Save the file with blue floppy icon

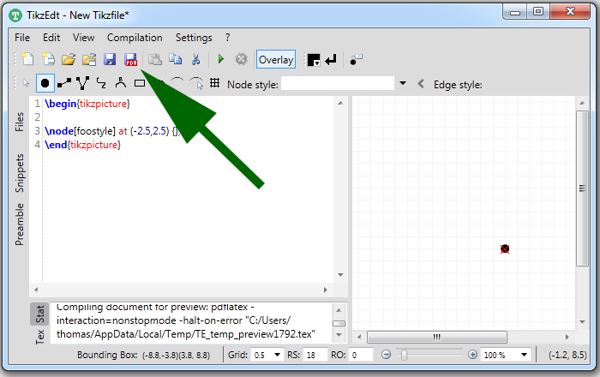pyautogui.click(x=110, y=60)
